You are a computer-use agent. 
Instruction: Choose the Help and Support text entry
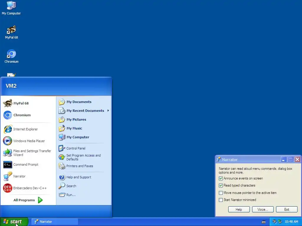coord(78,177)
